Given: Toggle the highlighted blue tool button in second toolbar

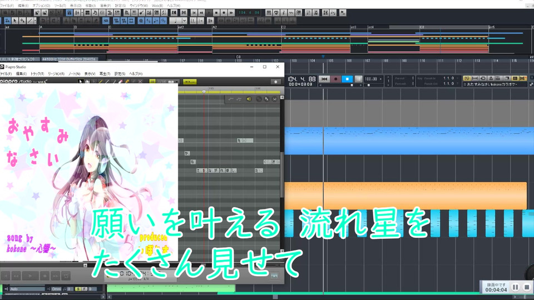Looking at the screenshot, I should pyautogui.click(x=7, y=21).
